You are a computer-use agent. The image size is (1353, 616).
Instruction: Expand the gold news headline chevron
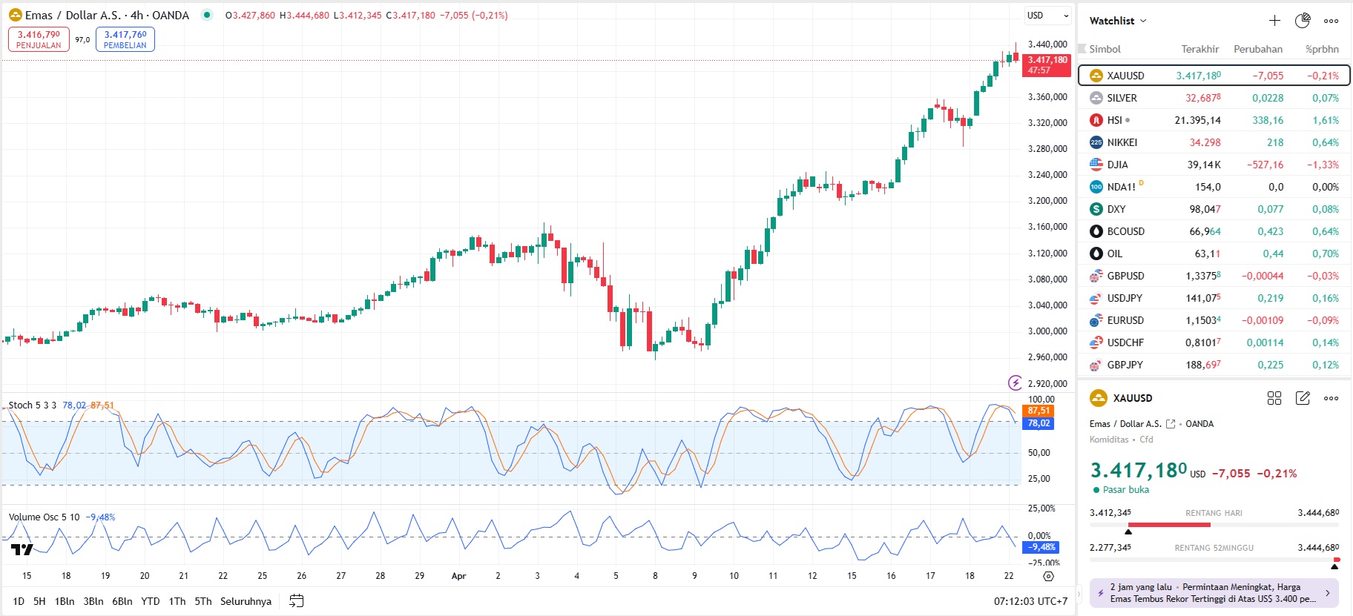[1327, 593]
